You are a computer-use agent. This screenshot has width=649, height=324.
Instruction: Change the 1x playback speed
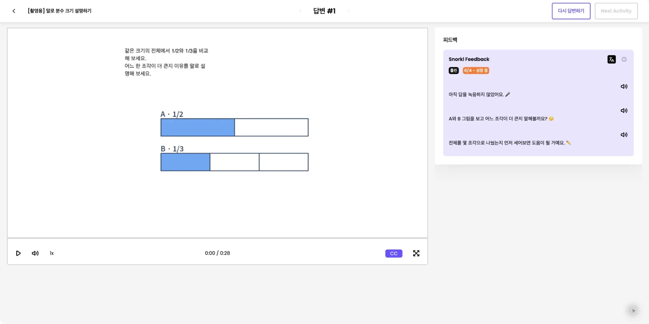(52, 253)
